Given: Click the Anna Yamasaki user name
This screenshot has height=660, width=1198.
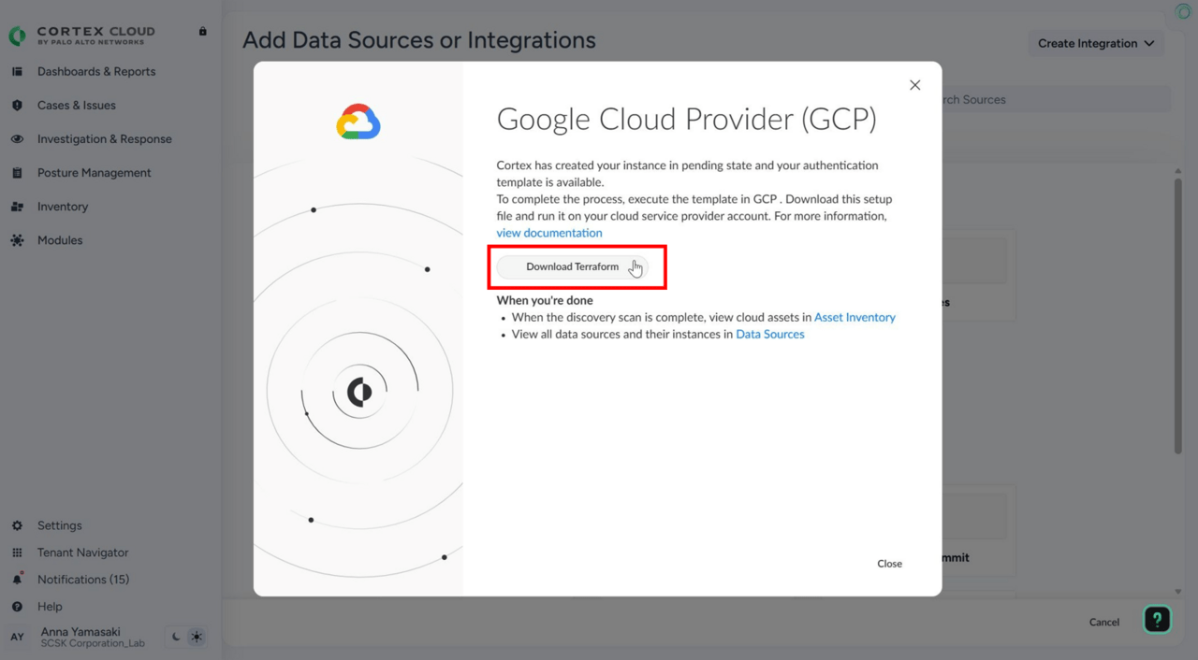Looking at the screenshot, I should coord(80,632).
